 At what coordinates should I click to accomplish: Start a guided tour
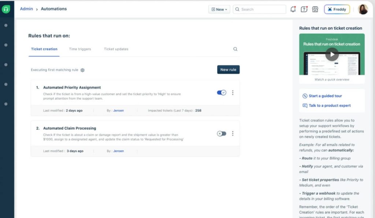click(325, 96)
